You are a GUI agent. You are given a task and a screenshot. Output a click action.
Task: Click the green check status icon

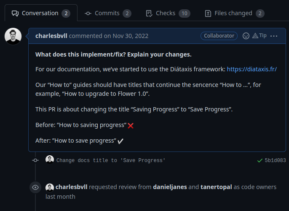[x=260, y=160]
